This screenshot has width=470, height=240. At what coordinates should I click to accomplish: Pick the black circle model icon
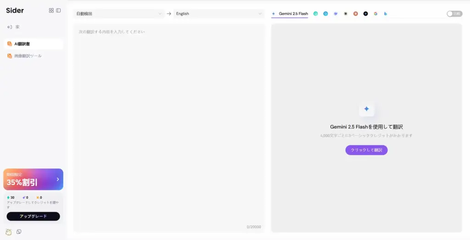point(365,14)
